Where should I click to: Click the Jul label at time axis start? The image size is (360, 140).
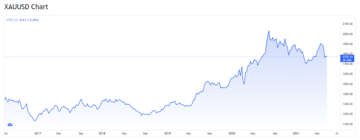click(6, 133)
